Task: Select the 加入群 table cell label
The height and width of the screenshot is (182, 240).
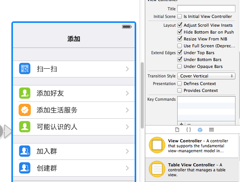Action: click(x=47, y=151)
